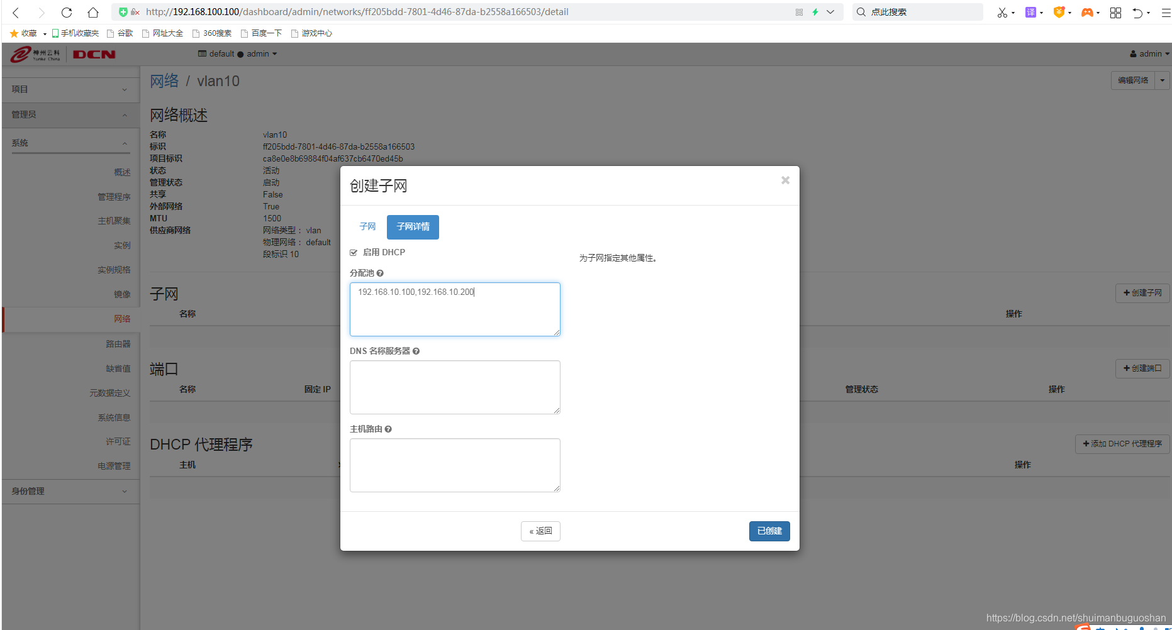Open 手机收藏夹 bookmark
The image size is (1172, 630).
point(75,33)
